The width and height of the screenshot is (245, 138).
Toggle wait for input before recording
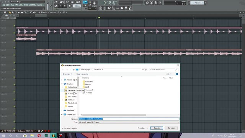62,2
